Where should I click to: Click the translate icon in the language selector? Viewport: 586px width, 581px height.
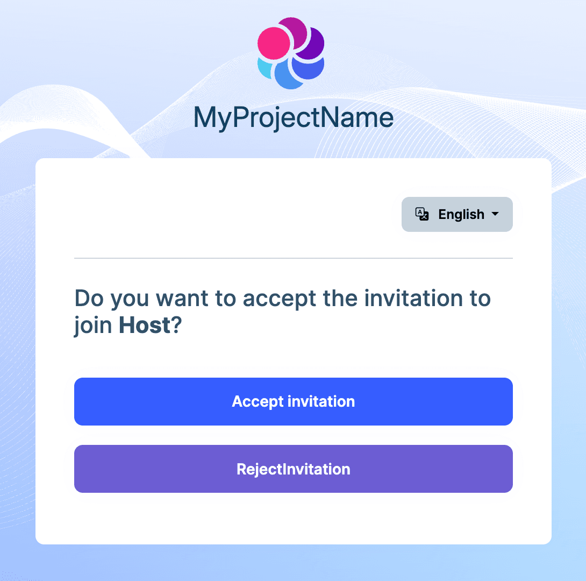click(x=421, y=214)
